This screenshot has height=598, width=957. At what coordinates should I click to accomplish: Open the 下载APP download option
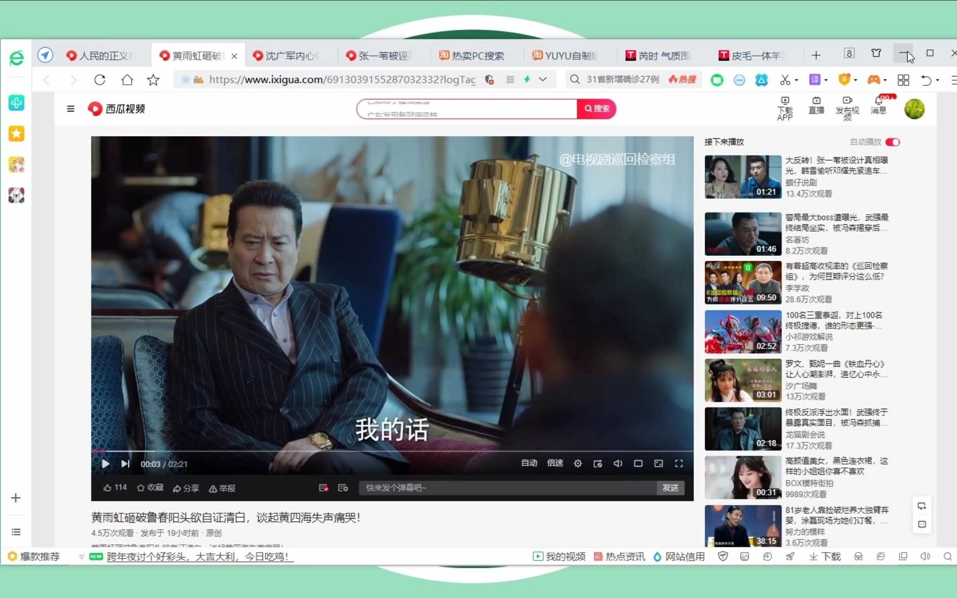tap(785, 108)
